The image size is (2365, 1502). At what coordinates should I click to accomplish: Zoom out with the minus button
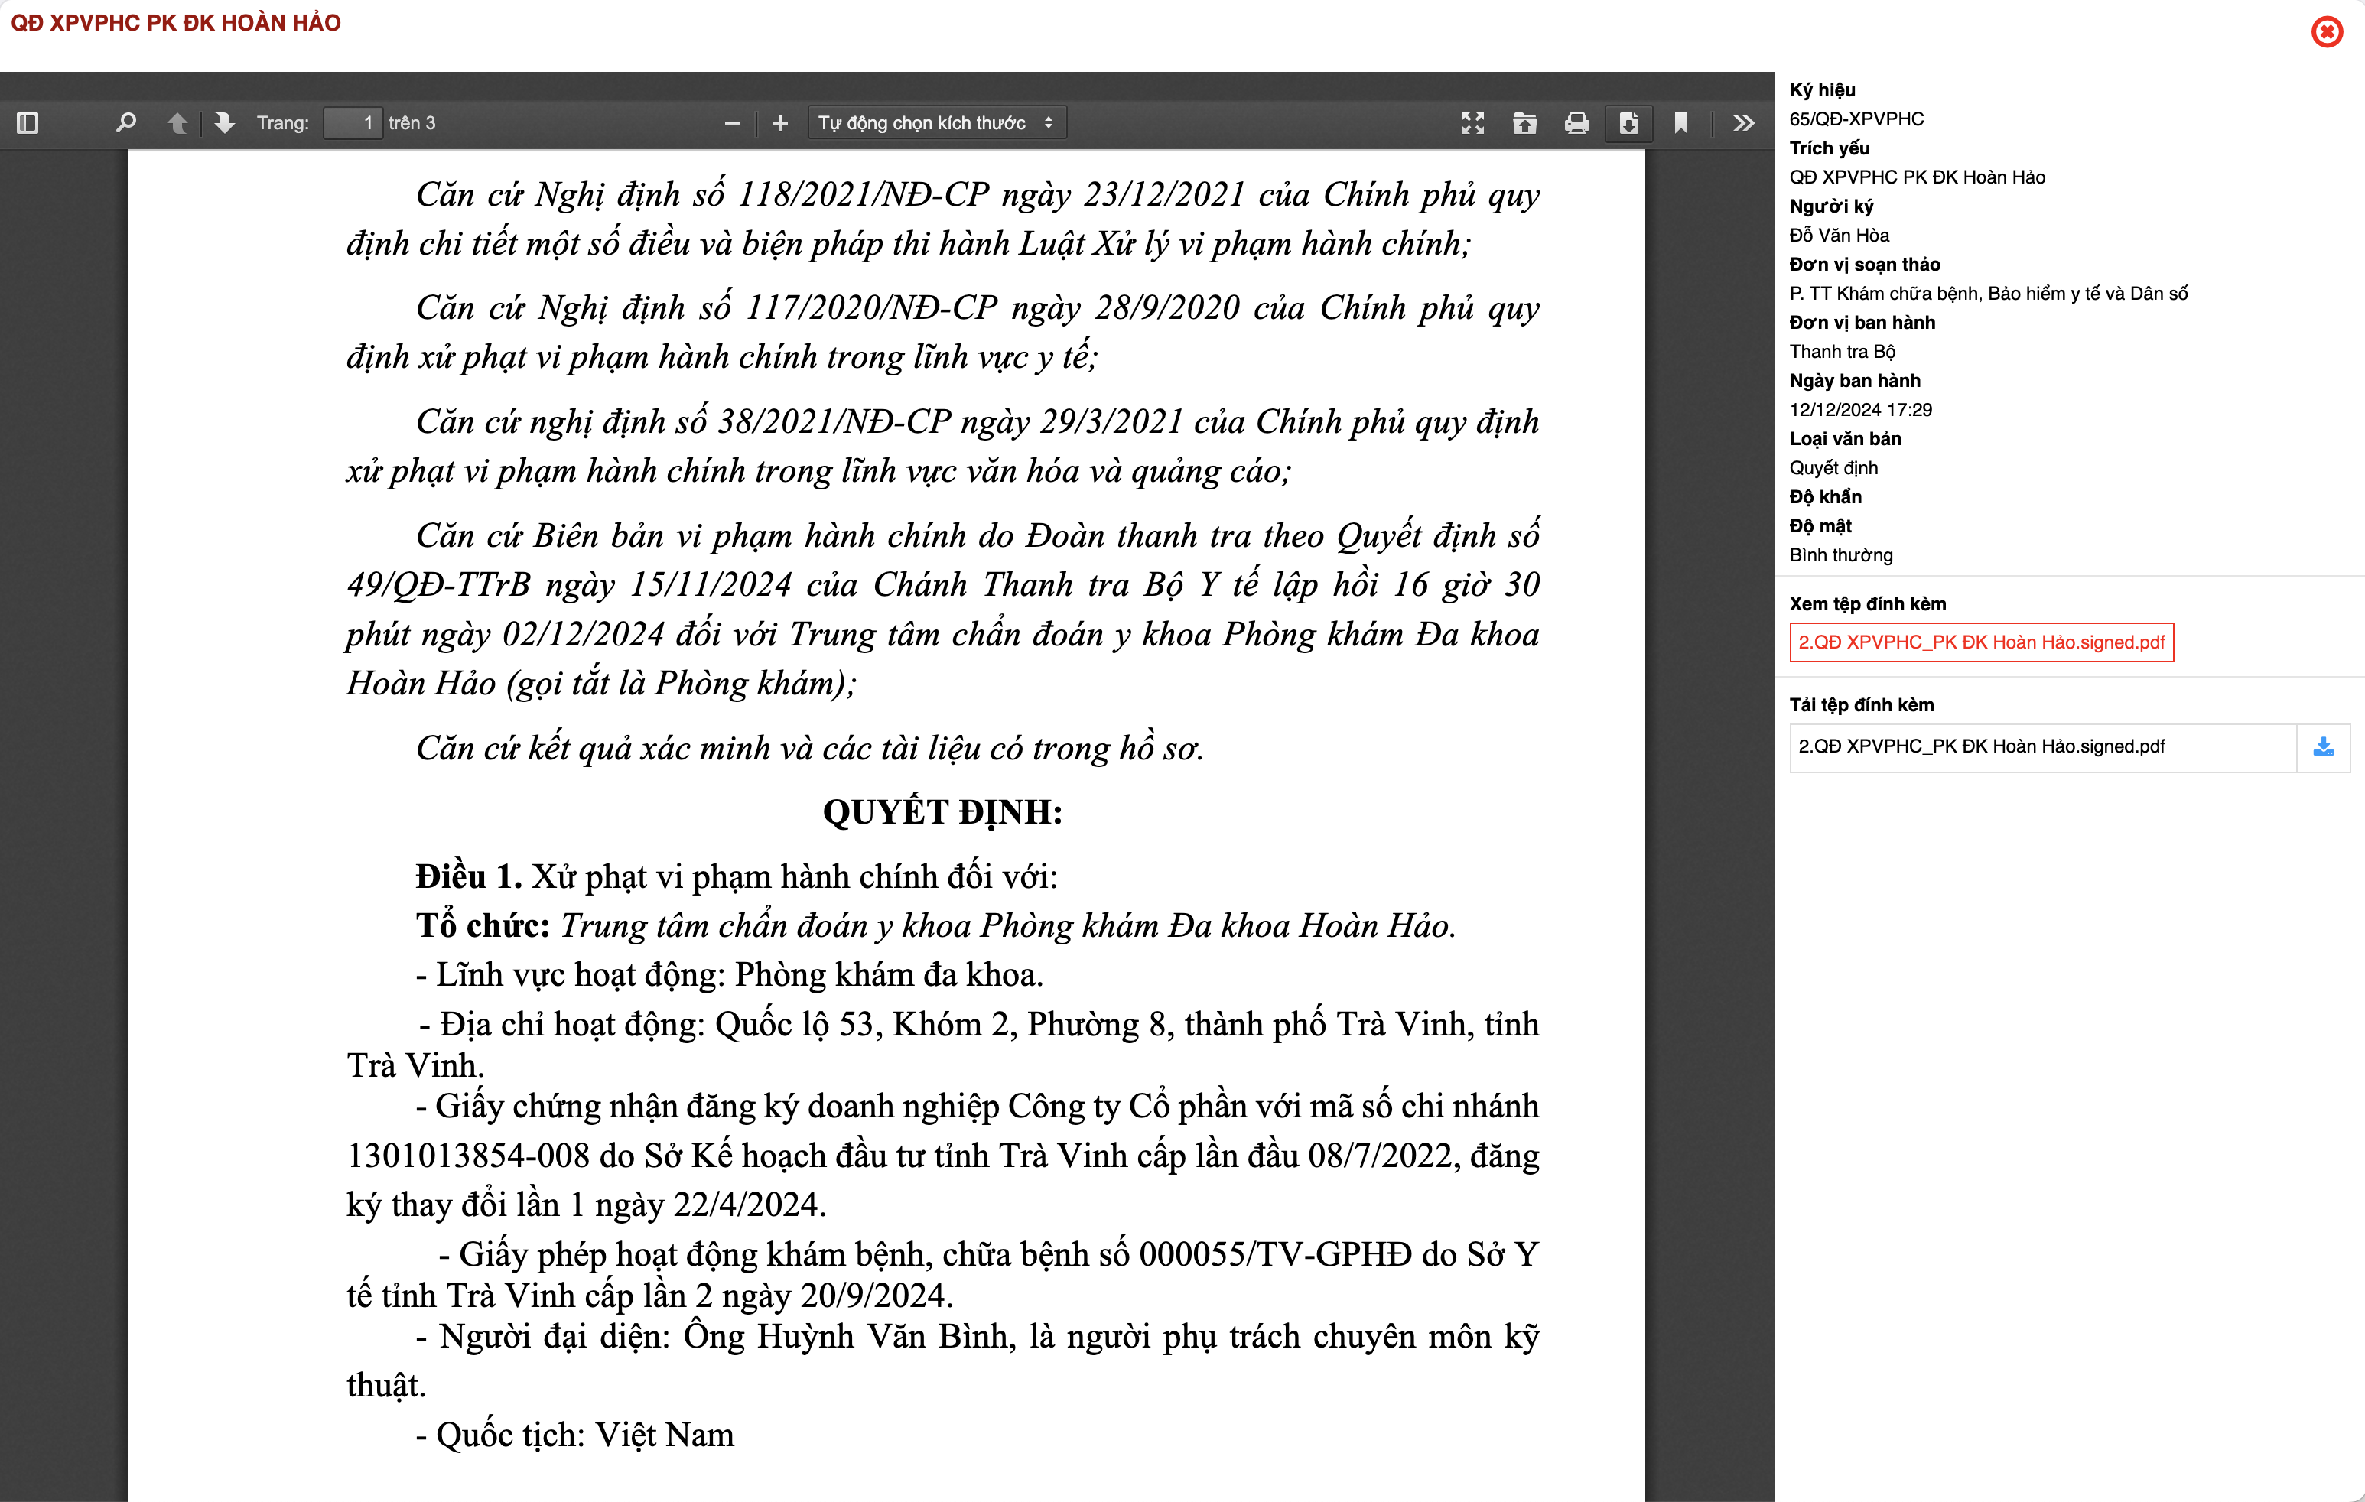[732, 122]
